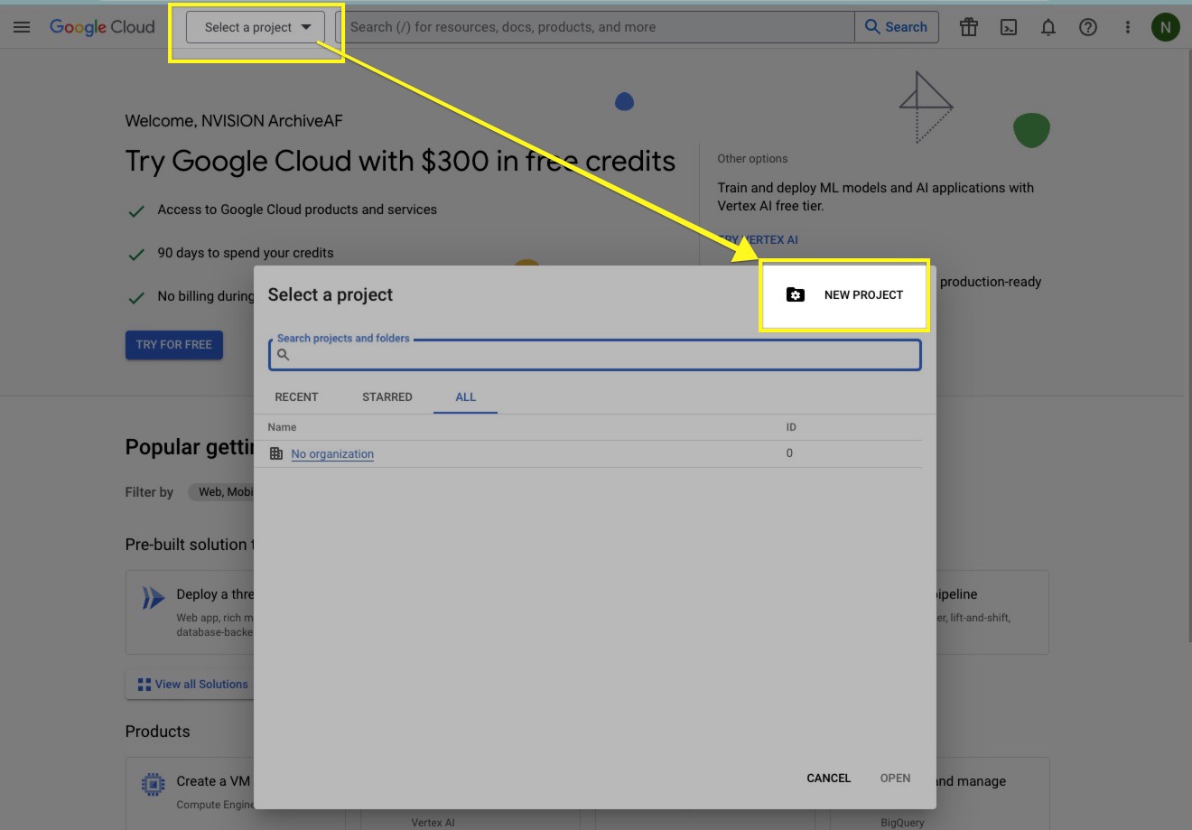Image resolution: width=1192 pixels, height=830 pixels.
Task: Click View all Solutions link
Action: click(x=201, y=685)
